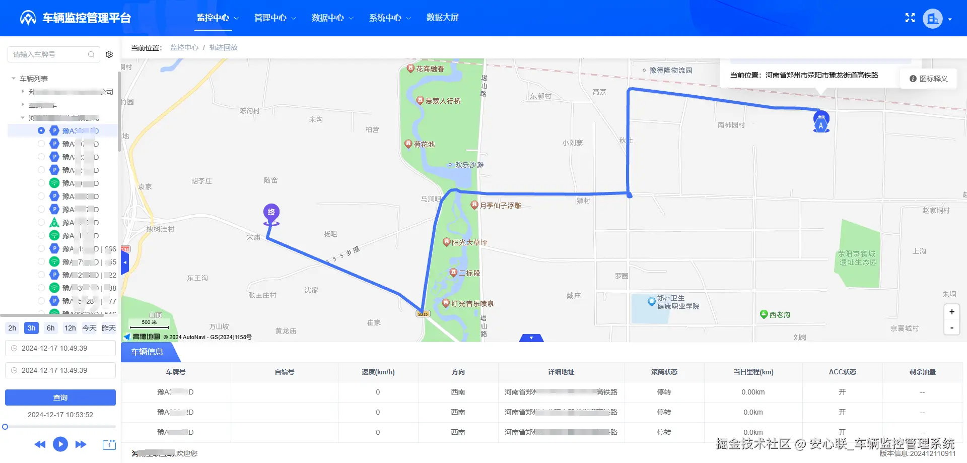Screen dimensions: 967x463
Task: Select the 今天 time range
Action: (x=89, y=328)
